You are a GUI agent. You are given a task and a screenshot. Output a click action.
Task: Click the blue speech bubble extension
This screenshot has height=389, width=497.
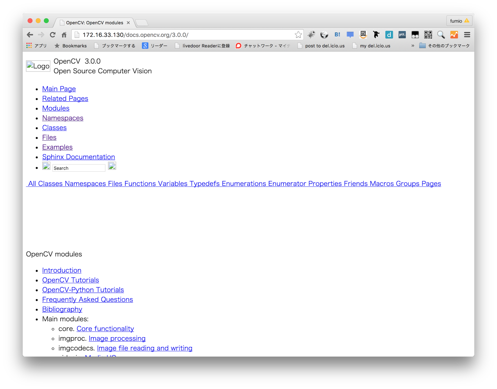point(350,35)
